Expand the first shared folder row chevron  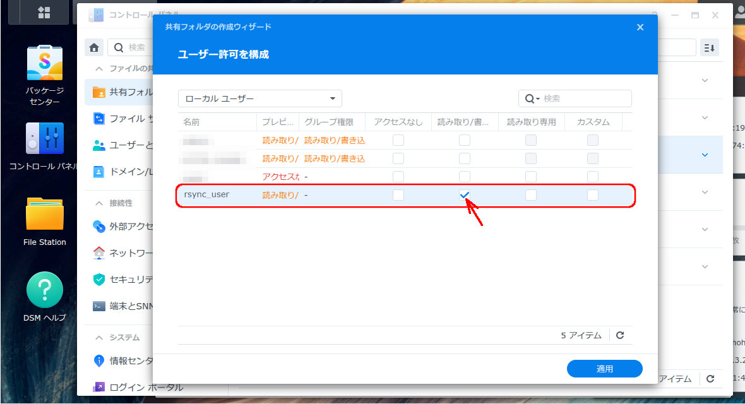(x=705, y=80)
